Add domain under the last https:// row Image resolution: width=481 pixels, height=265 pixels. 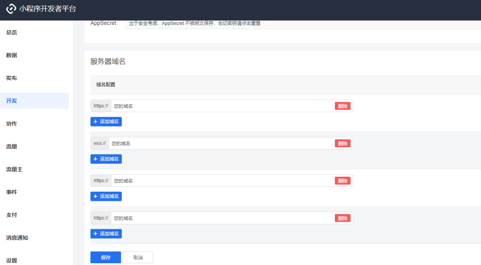[x=106, y=234]
